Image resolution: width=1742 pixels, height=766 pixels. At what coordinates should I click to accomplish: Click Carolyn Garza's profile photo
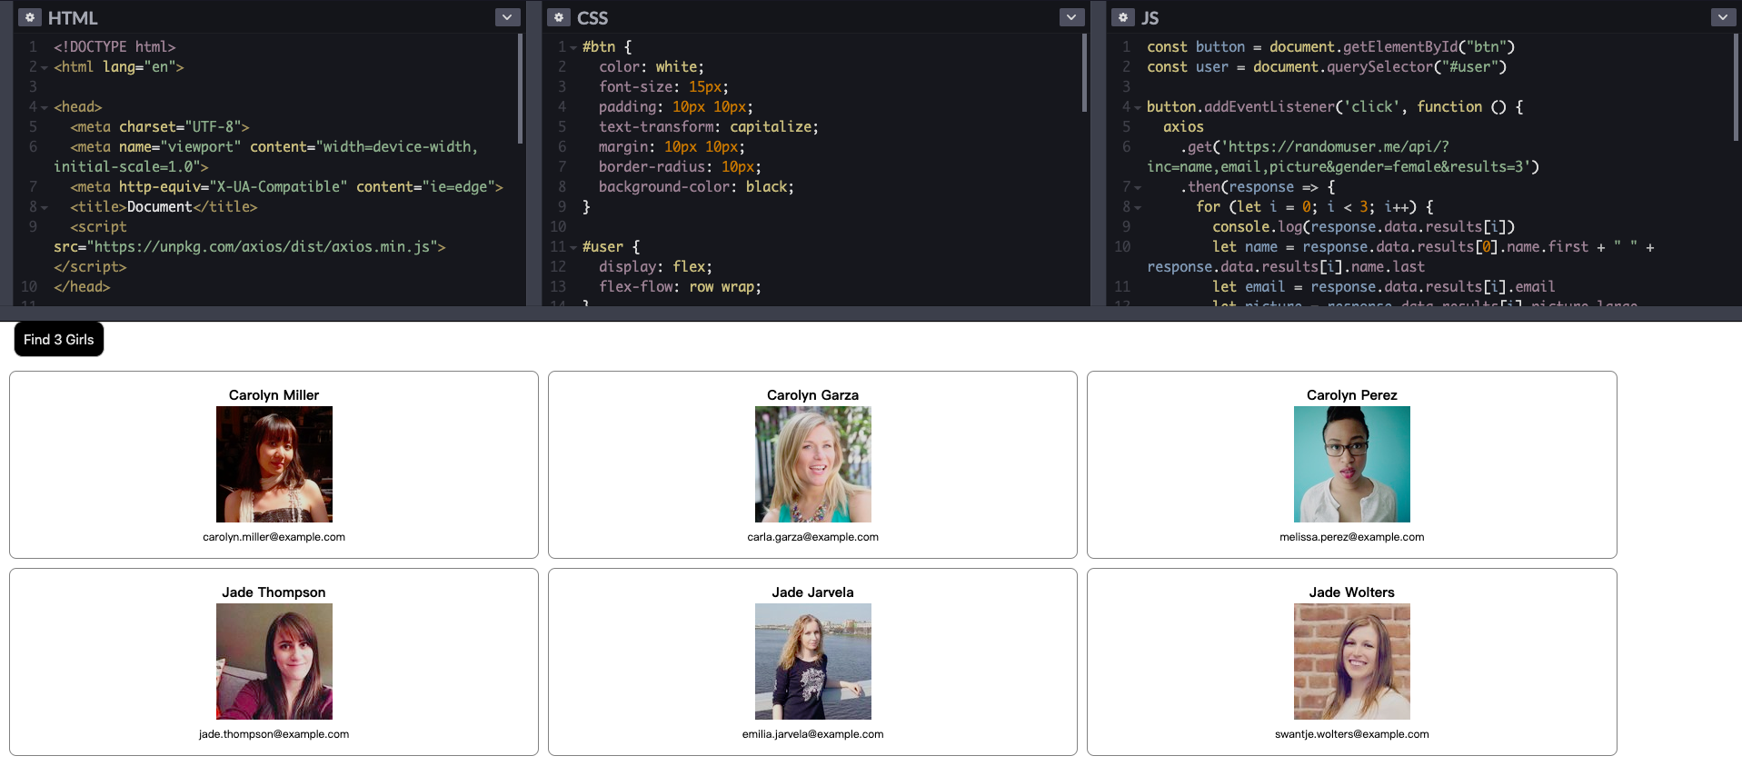(813, 464)
